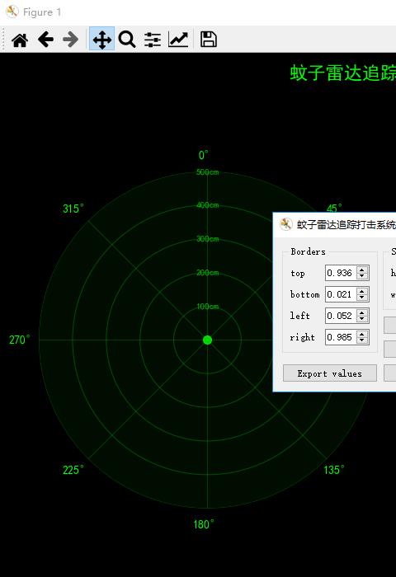Click the 180° angle label

[203, 524]
